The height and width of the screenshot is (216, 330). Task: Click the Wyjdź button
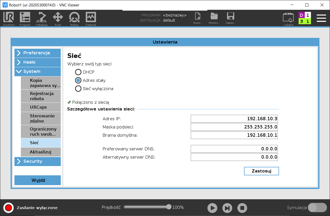[38, 180]
